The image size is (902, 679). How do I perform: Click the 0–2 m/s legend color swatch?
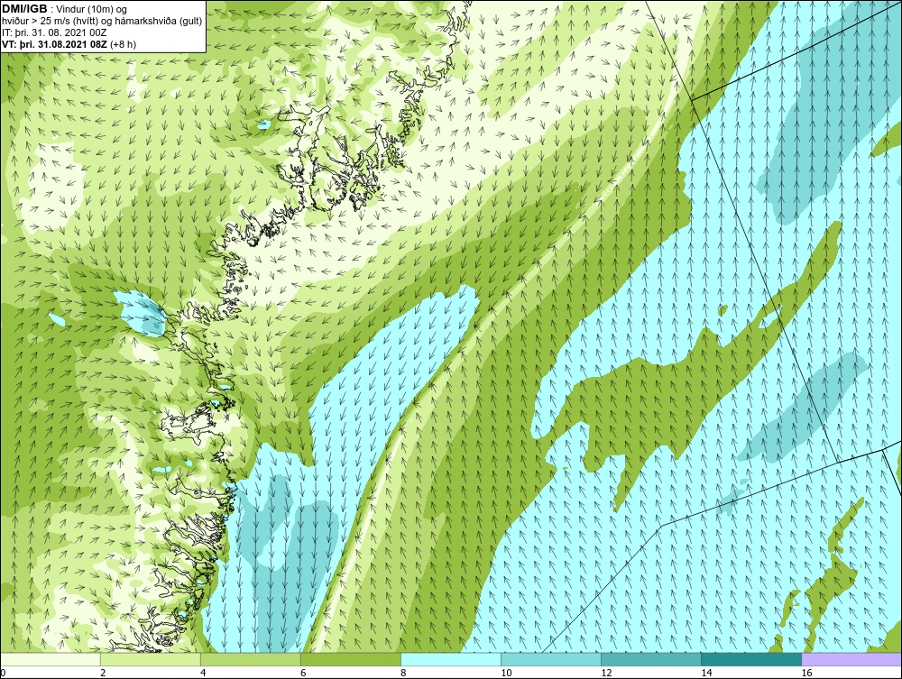pyautogui.click(x=50, y=659)
